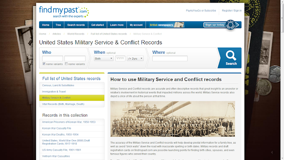
Task: Open the Home nav tab
Action: 46,25
